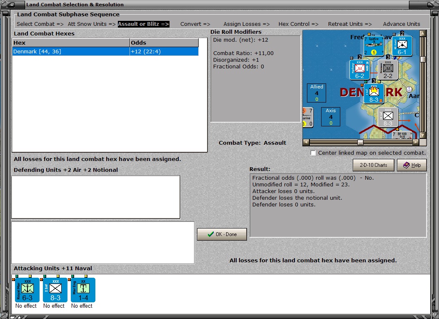Select the Select Combat subphase step
This screenshot has height=319, width=439.
(40, 24)
